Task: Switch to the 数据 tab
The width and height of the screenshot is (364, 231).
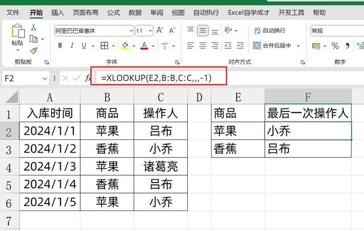Action: pyautogui.click(x=135, y=13)
